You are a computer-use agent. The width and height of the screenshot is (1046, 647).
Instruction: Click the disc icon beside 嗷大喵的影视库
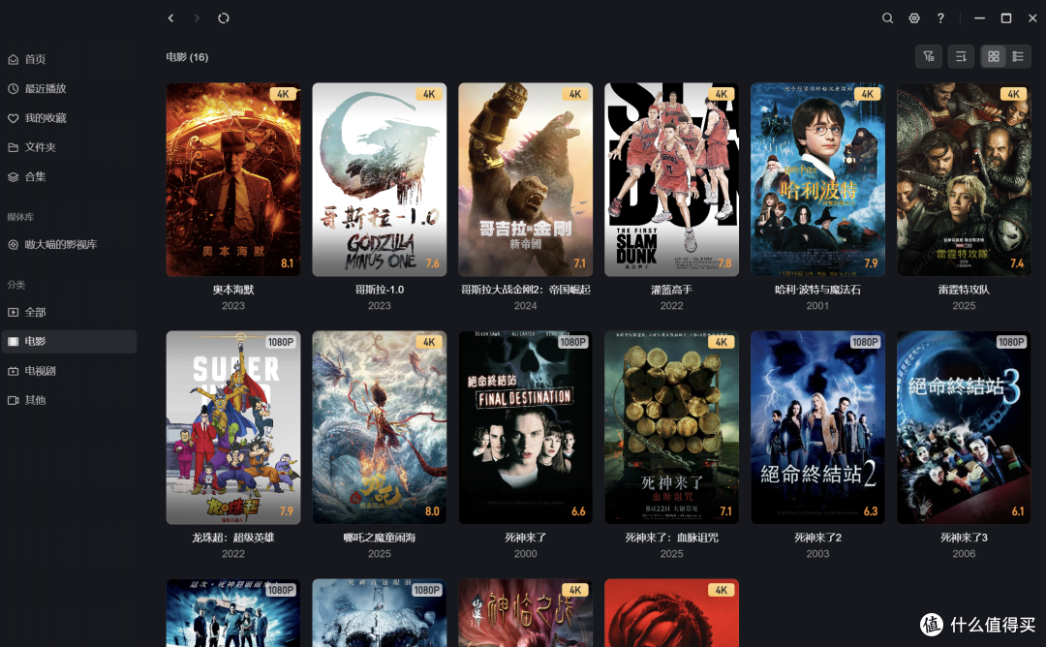(14, 245)
